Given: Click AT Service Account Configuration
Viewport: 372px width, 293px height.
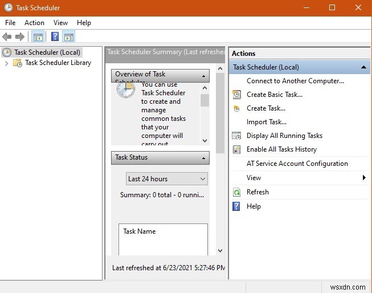Looking at the screenshot, I should pos(297,164).
